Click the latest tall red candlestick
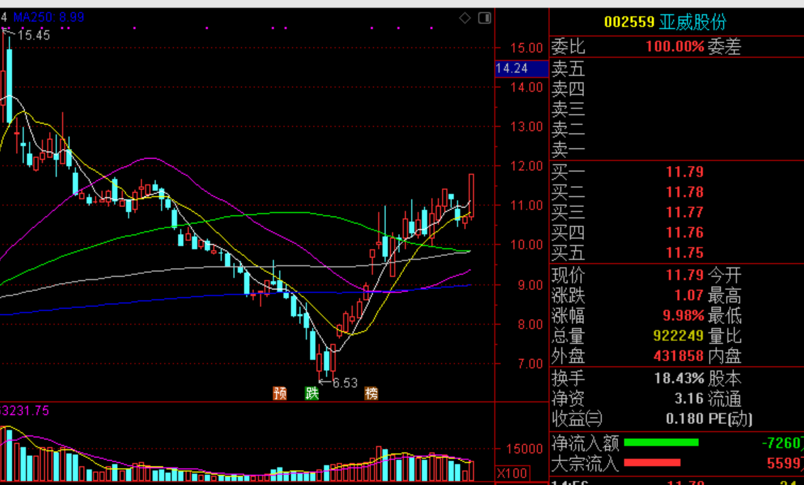804x485 pixels. coord(471,194)
